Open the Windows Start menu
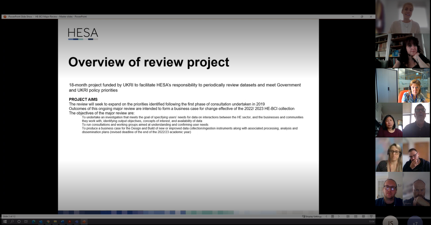The image size is (431, 225). (5, 222)
